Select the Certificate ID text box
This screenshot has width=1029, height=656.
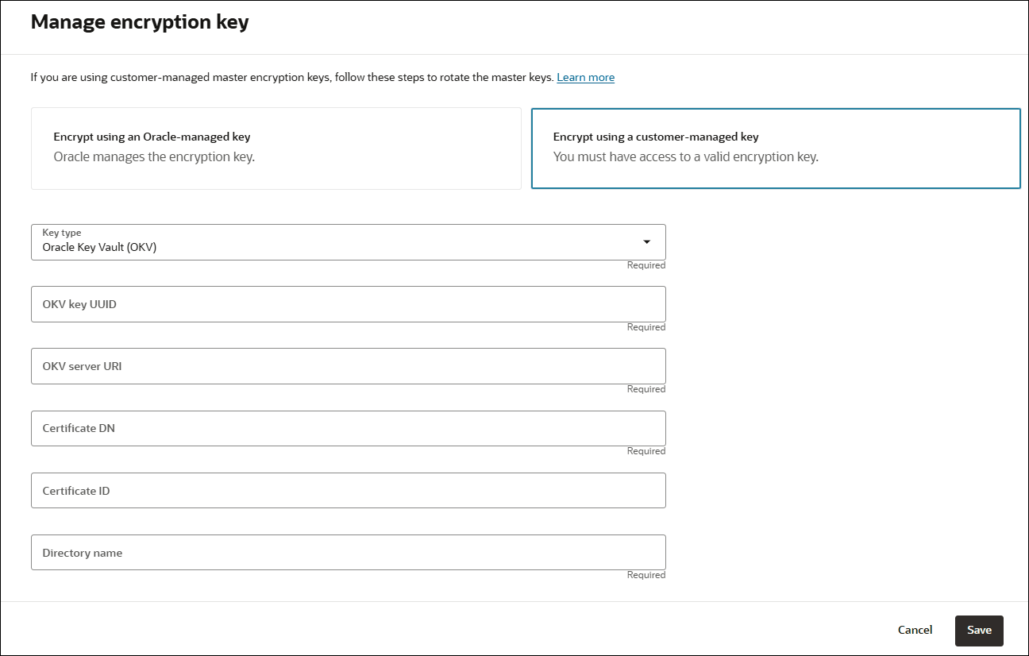(348, 491)
